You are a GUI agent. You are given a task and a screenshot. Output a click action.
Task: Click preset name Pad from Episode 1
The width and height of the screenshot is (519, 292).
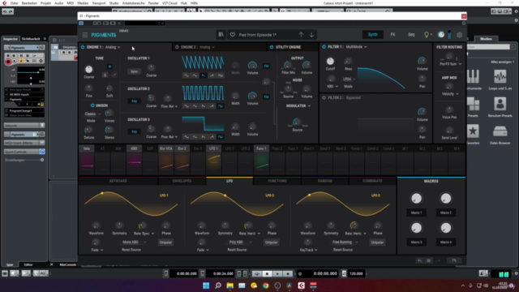click(258, 35)
